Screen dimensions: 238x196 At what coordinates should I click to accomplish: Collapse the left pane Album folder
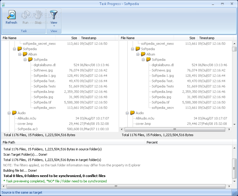[20, 54]
